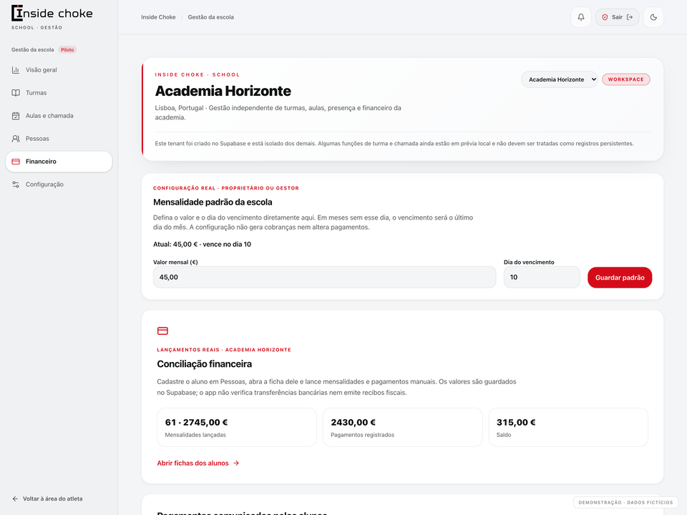Open Visão geral in the sidebar

(x=59, y=70)
